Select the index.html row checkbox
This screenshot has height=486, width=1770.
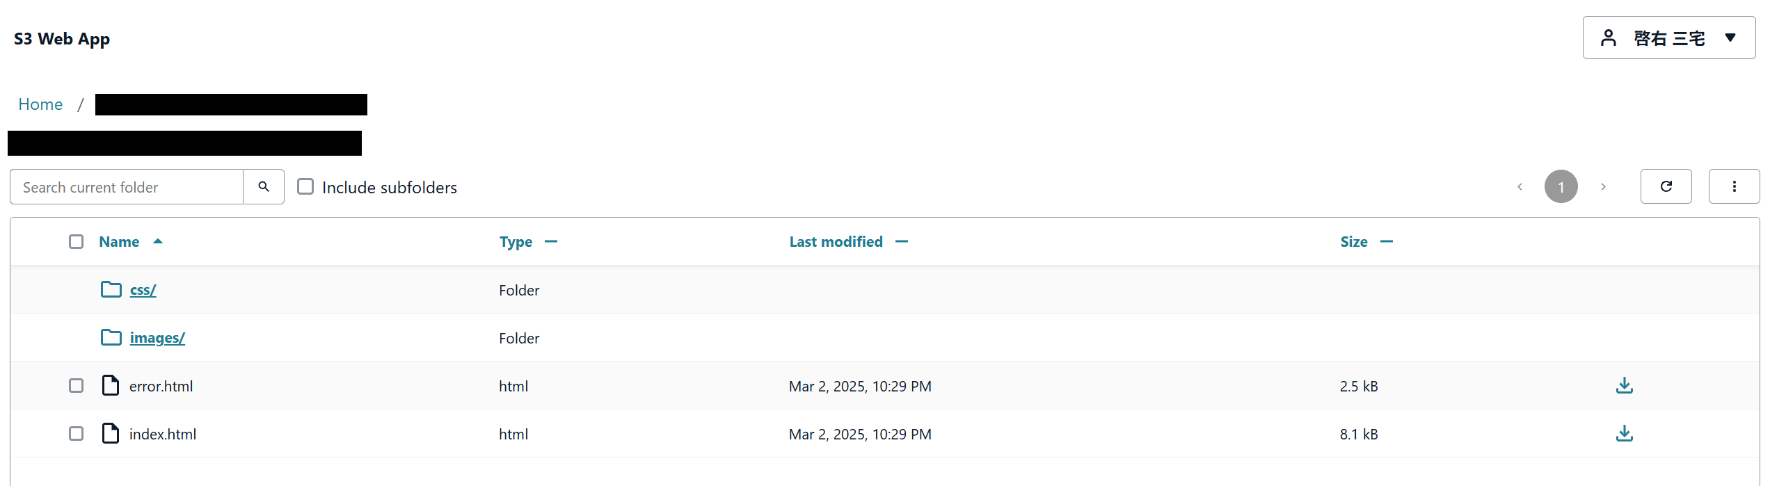click(x=76, y=433)
